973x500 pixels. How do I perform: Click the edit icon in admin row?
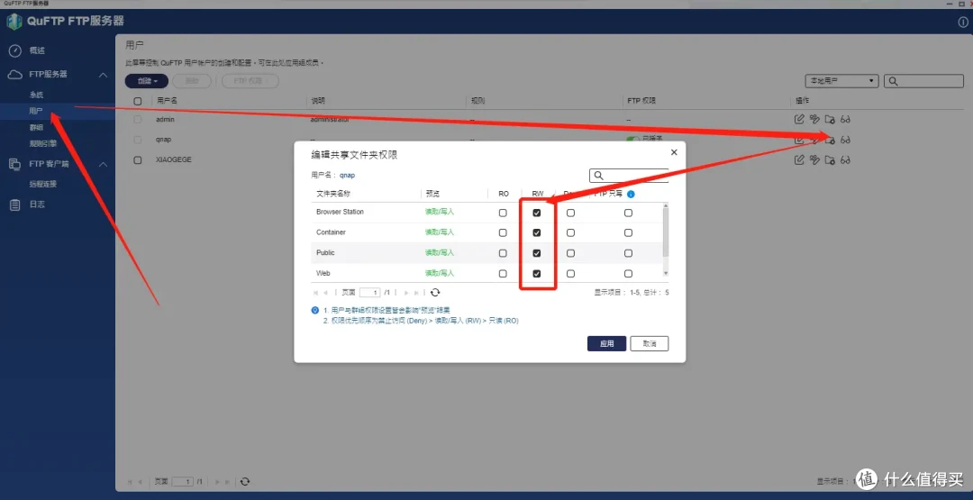point(799,119)
